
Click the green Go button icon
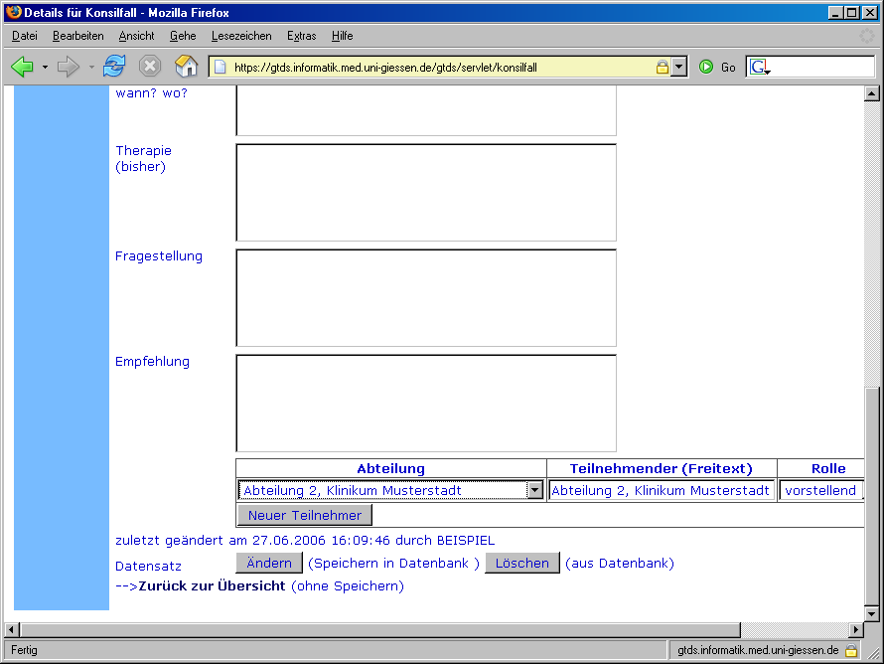(x=706, y=67)
